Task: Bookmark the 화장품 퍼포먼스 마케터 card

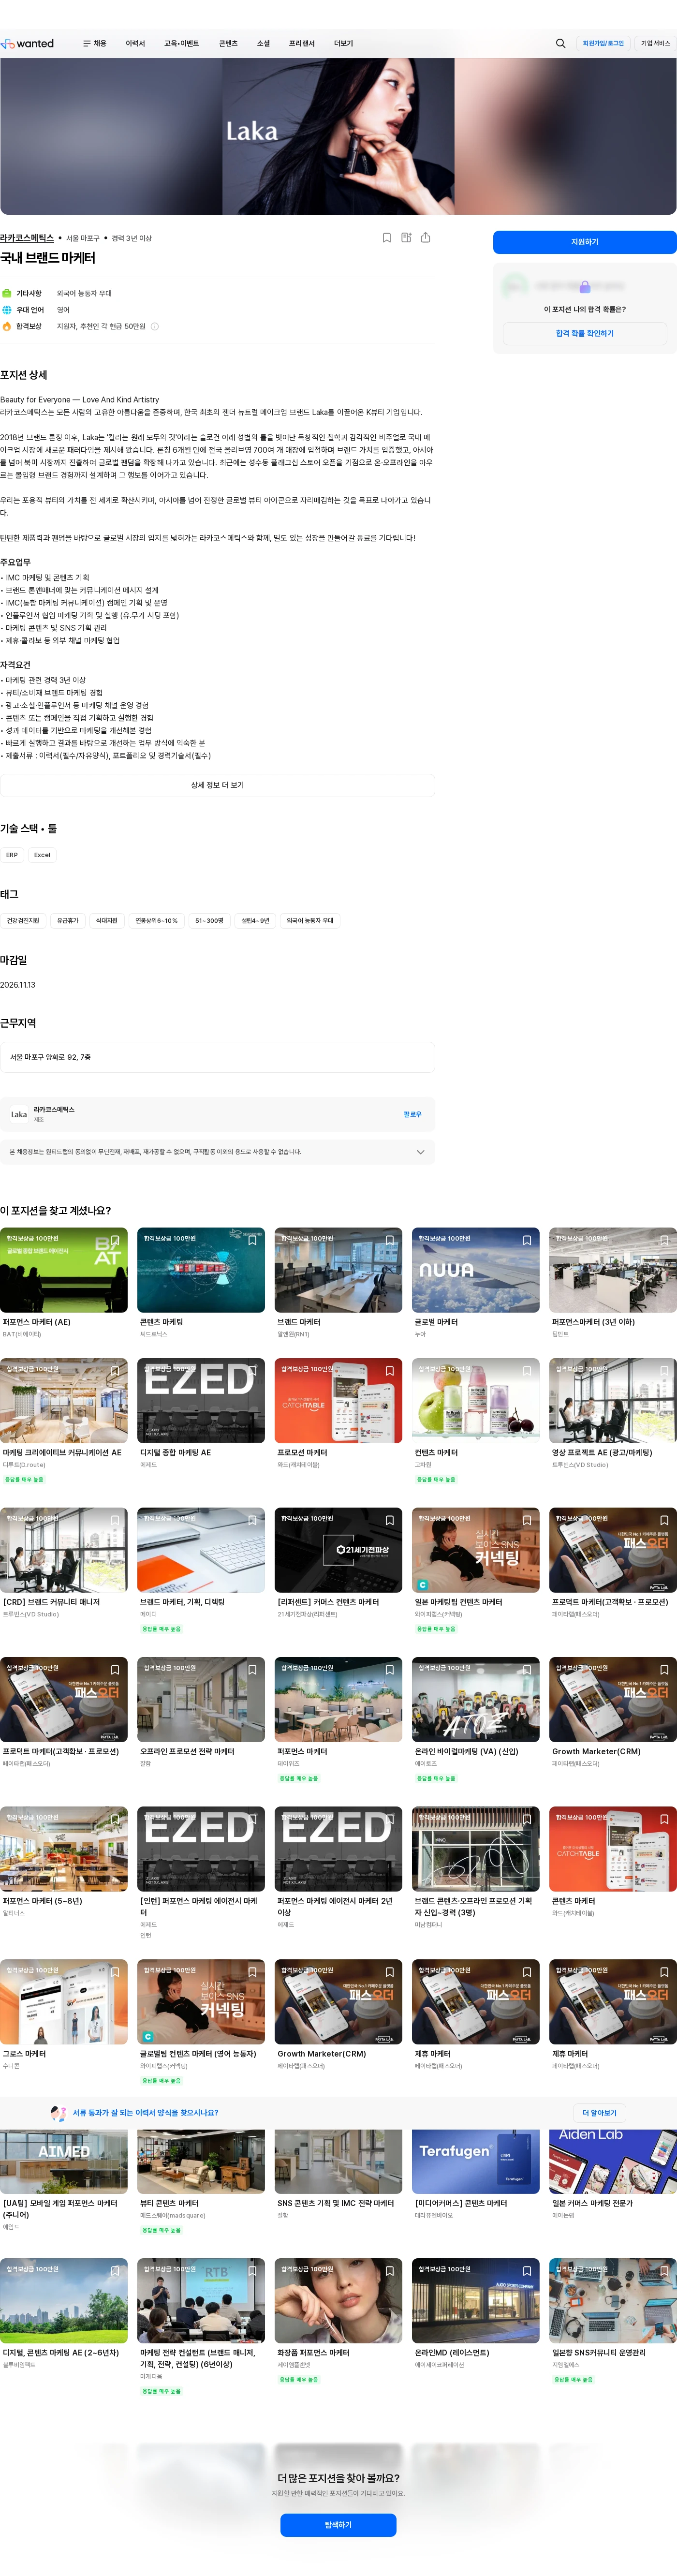Action: [x=390, y=2271]
